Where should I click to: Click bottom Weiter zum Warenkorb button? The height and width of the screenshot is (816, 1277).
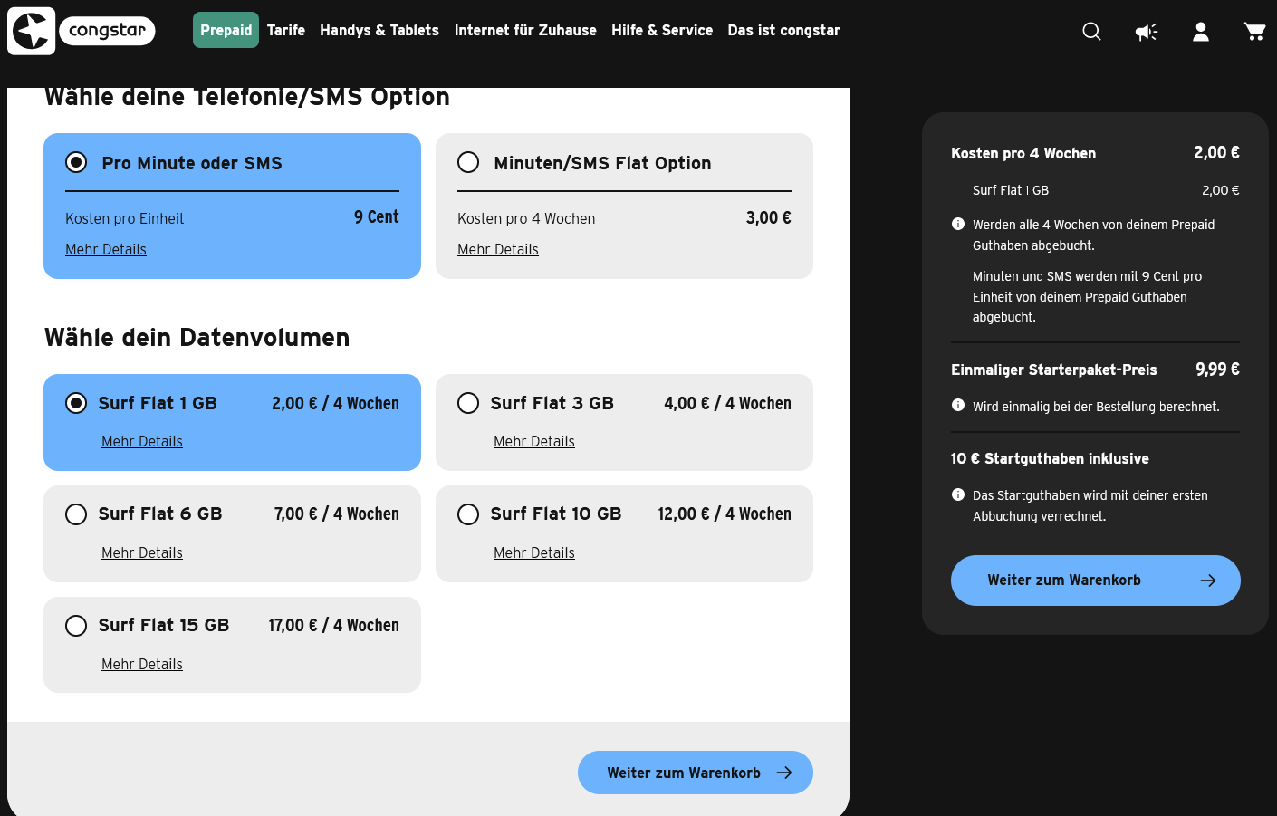(695, 773)
